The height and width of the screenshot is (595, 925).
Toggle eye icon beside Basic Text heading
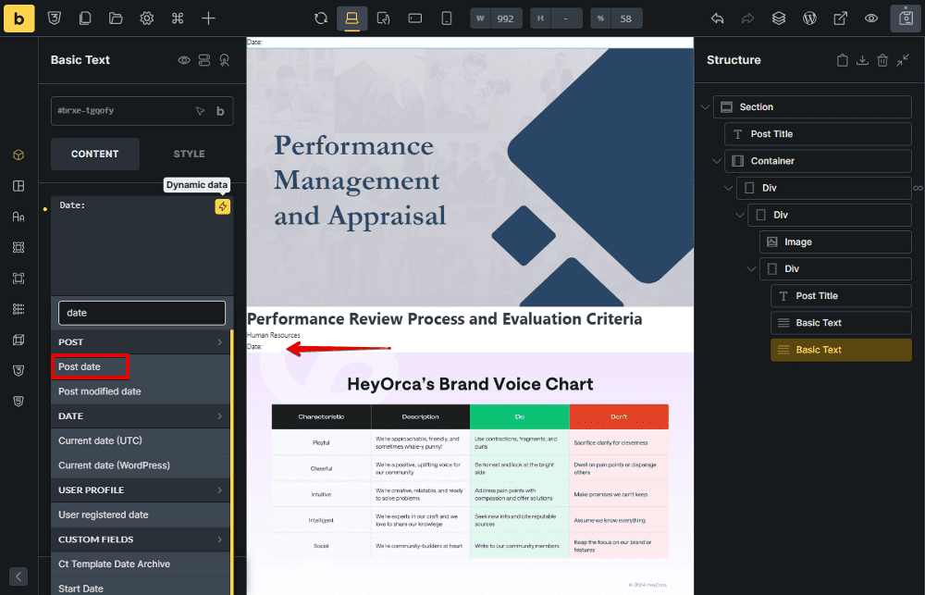pos(184,60)
